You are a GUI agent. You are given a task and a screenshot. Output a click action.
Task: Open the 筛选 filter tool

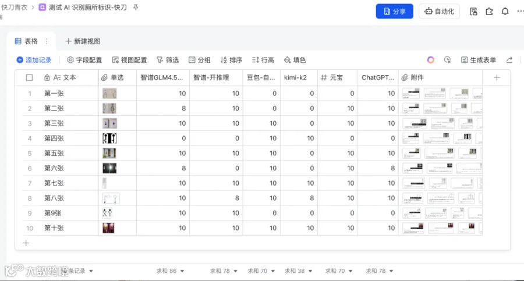click(168, 60)
